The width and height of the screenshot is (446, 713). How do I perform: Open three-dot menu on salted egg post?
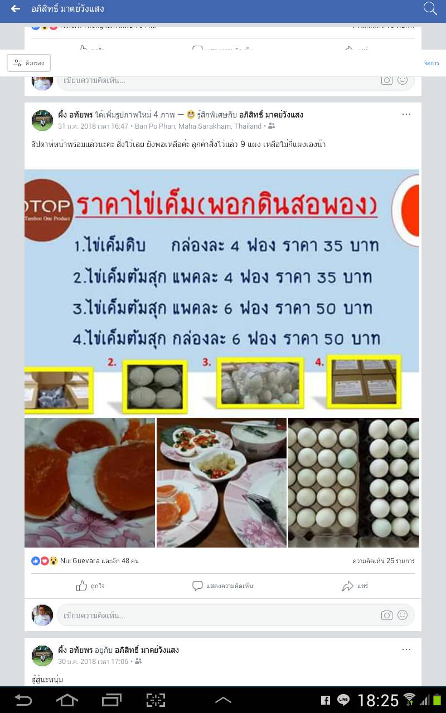[x=406, y=114]
